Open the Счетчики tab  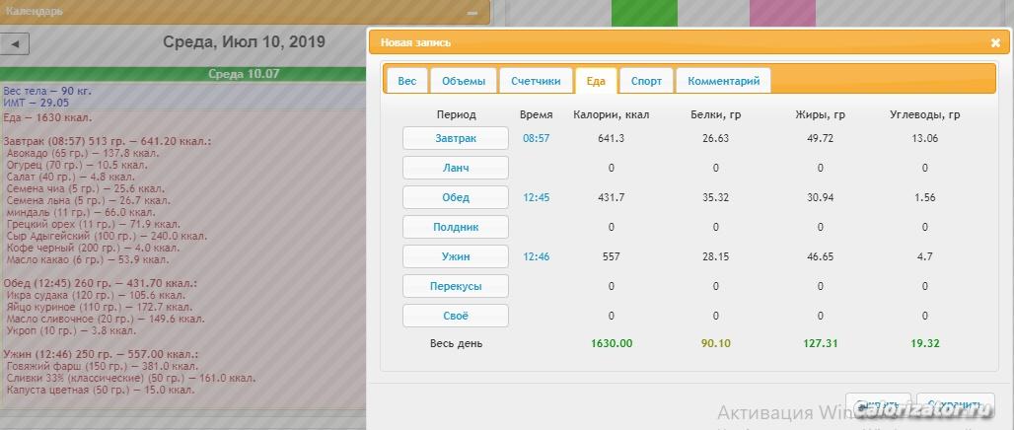(537, 81)
